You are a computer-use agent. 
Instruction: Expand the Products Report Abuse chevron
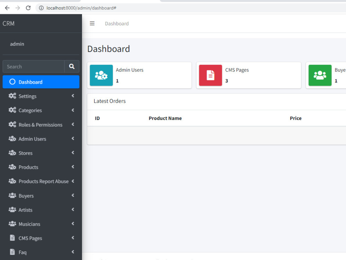pyautogui.click(x=73, y=181)
